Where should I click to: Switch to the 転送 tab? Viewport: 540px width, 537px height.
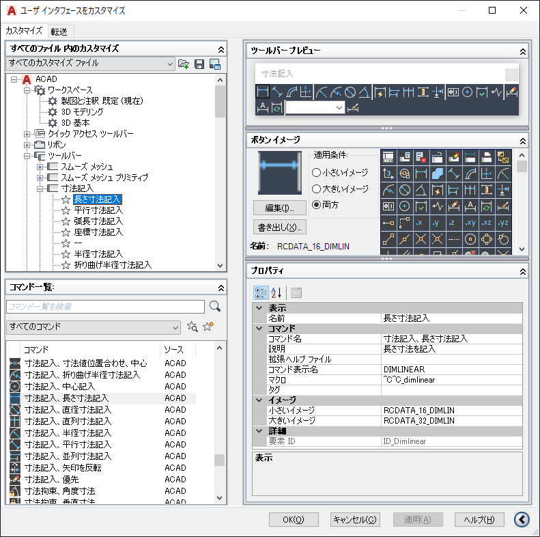click(59, 31)
